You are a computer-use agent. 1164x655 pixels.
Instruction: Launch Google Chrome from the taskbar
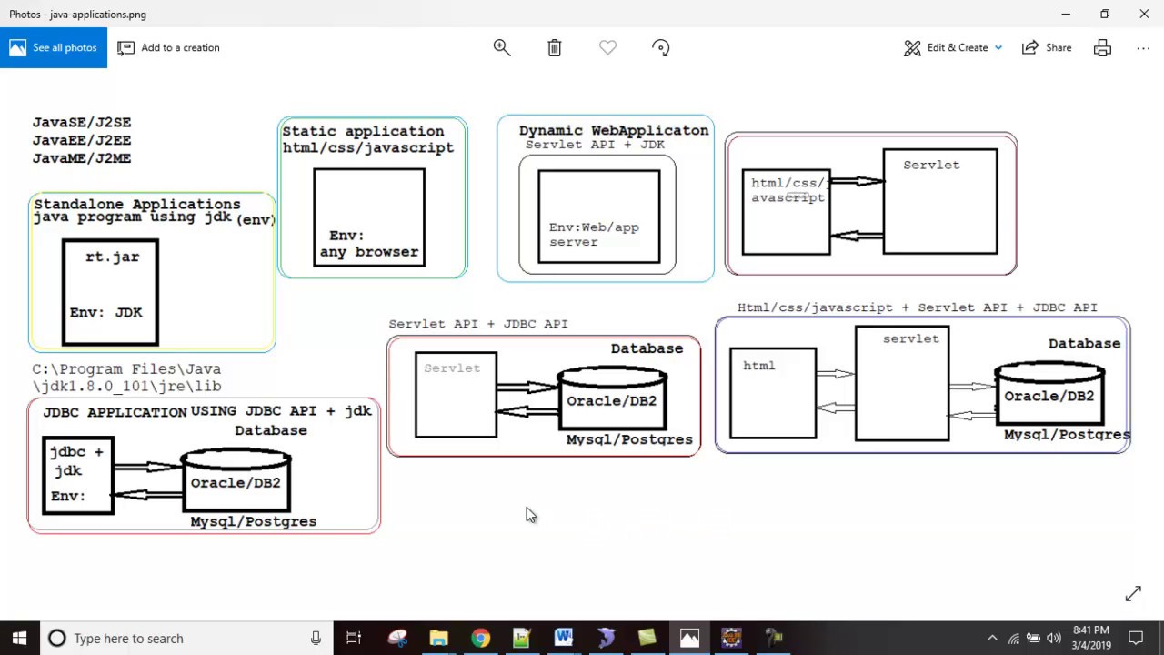pyautogui.click(x=480, y=638)
